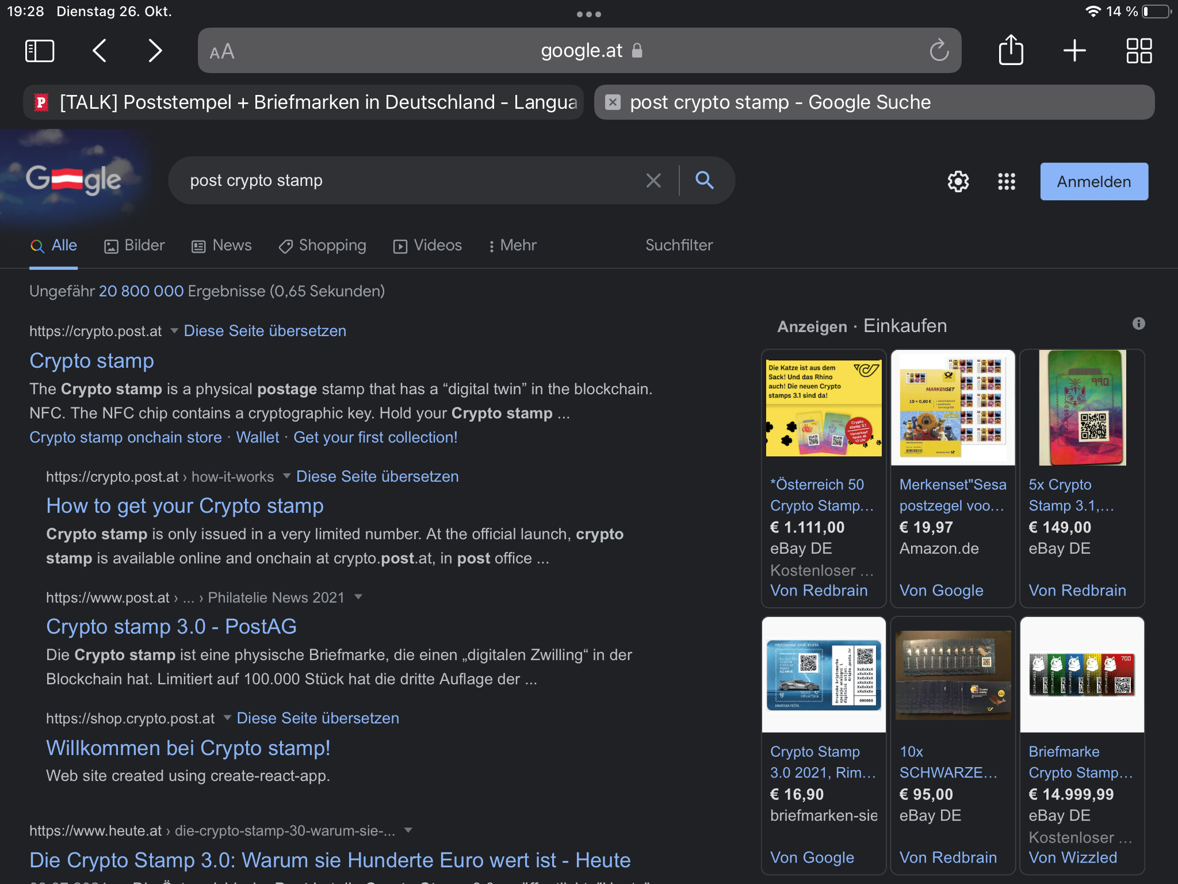This screenshot has width=1178, height=884.
Task: Open the Safari share sheet
Action: pyautogui.click(x=1011, y=51)
